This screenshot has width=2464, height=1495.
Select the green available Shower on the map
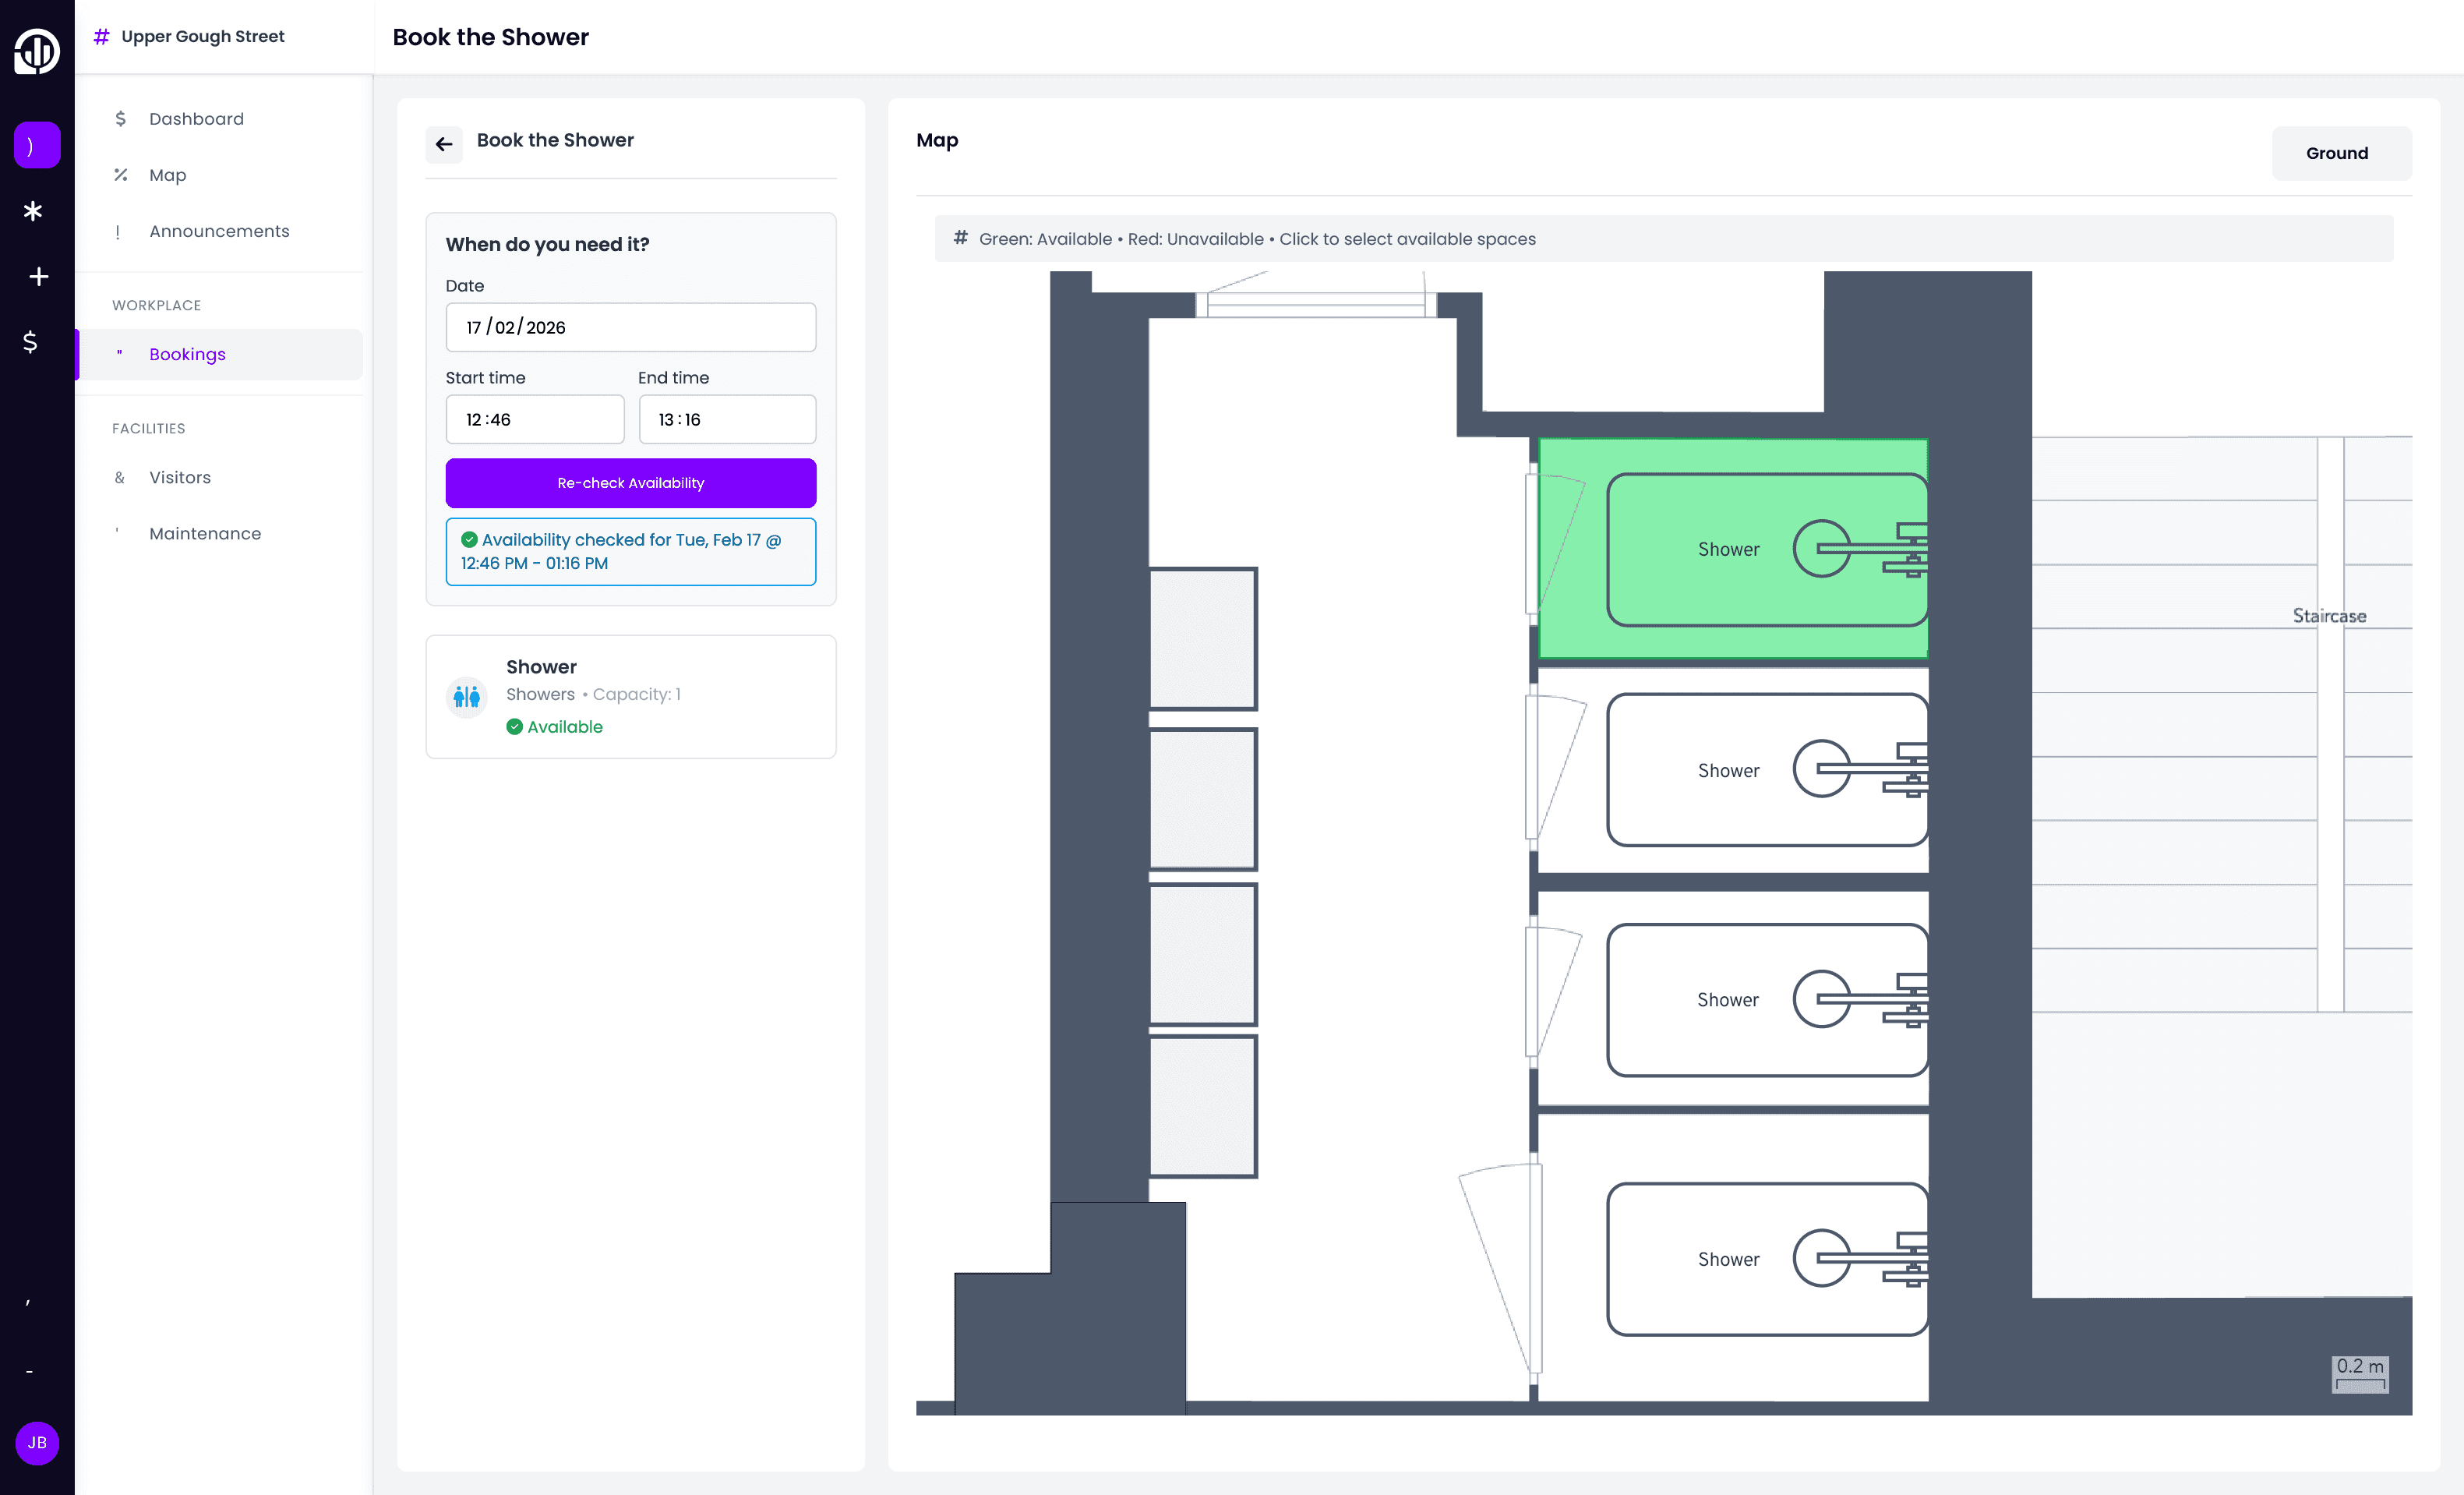pos(1731,548)
